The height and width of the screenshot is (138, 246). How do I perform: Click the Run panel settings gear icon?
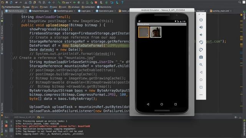tap(236, 117)
